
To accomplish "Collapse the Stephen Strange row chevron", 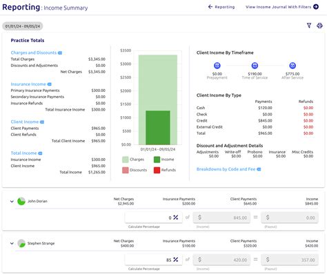I will pos(12,243).
